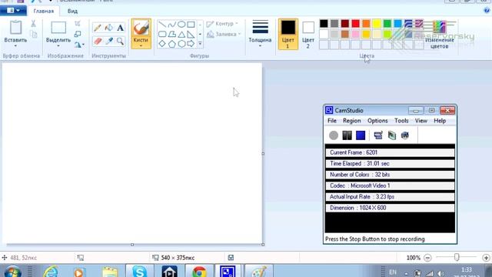Switch to the Вид tab

pyautogui.click(x=72, y=11)
